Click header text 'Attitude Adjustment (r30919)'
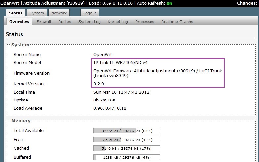This screenshot has height=162, width=259. coord(54,3)
